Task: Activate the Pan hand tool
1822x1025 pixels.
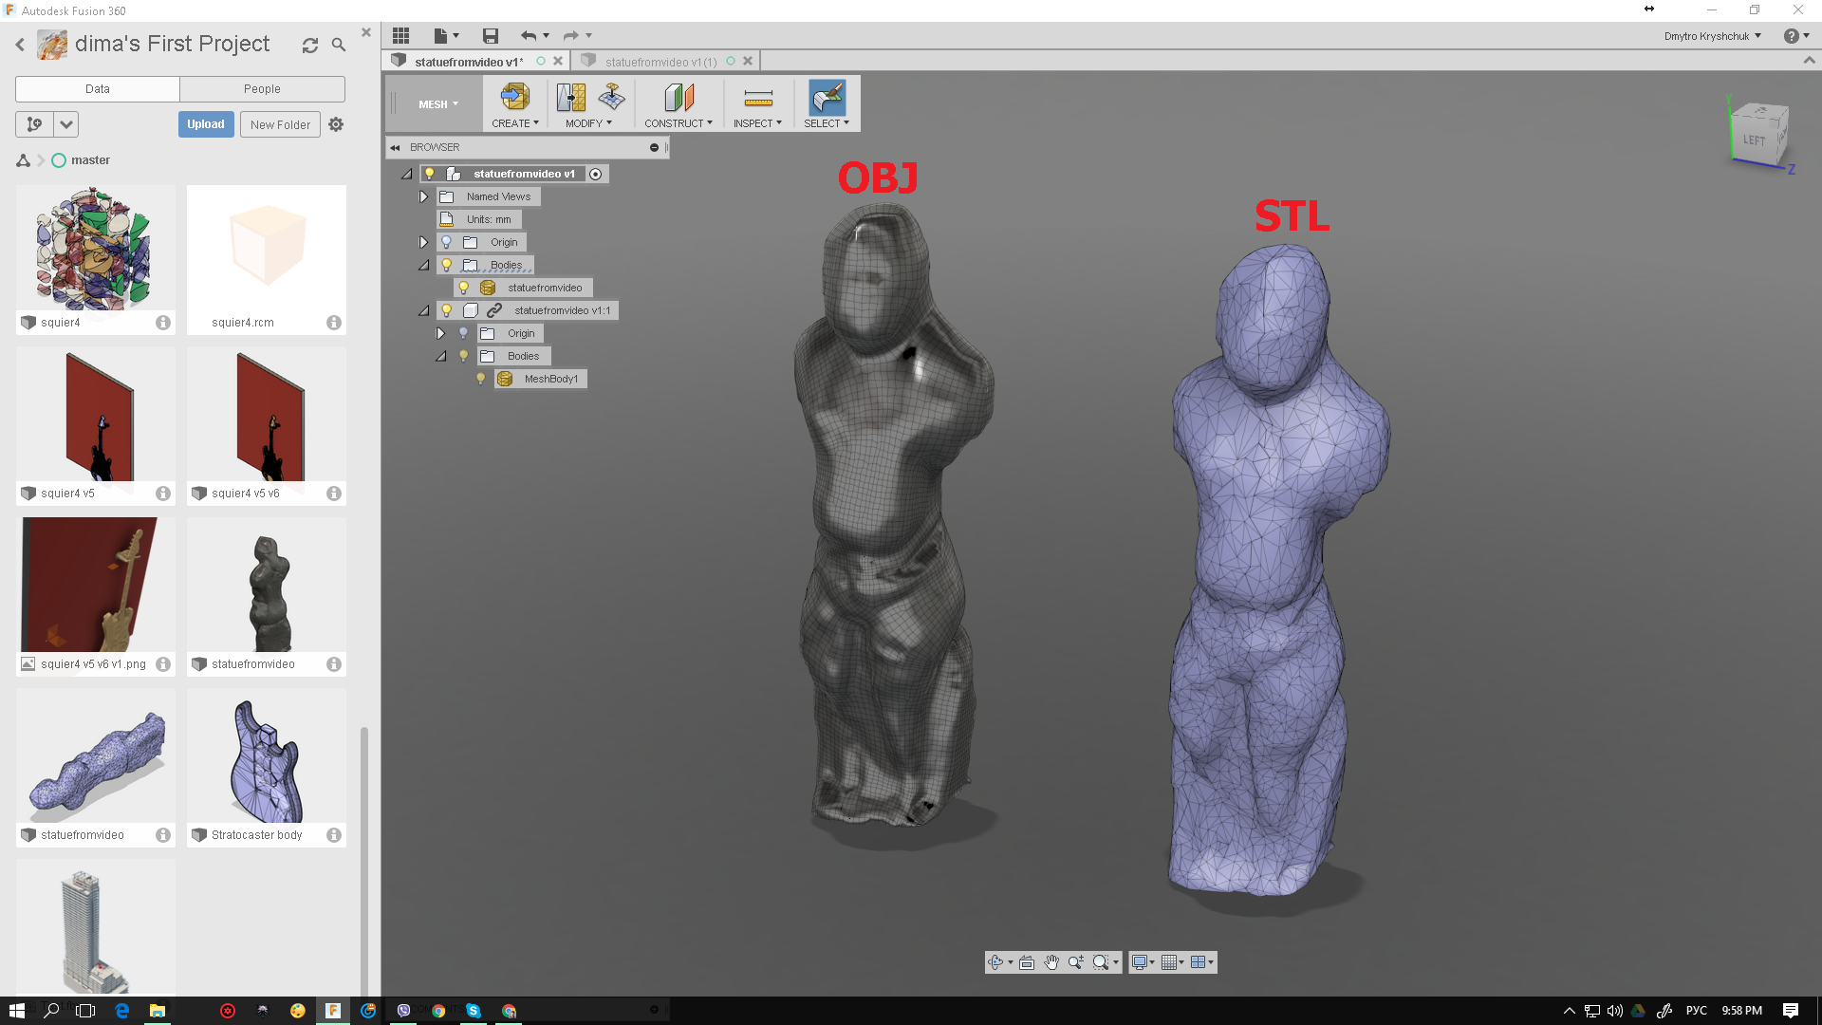Action: coord(1051,962)
